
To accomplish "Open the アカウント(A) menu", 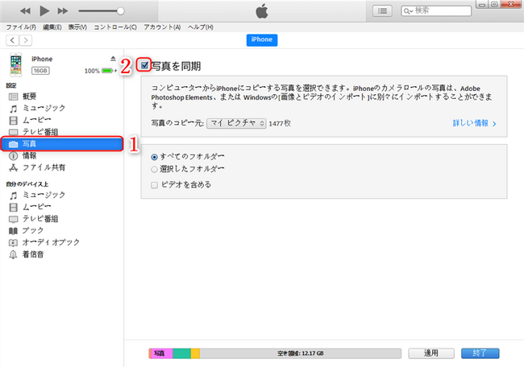I will click(x=162, y=27).
